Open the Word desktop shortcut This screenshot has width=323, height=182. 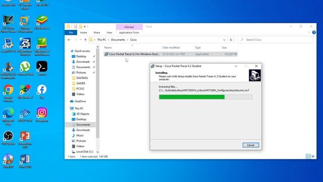(x=25, y=161)
